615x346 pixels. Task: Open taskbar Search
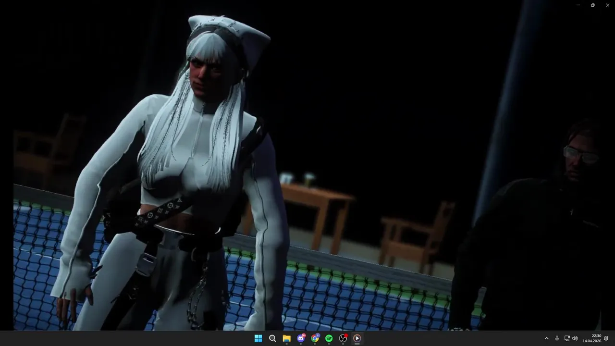pos(272,338)
